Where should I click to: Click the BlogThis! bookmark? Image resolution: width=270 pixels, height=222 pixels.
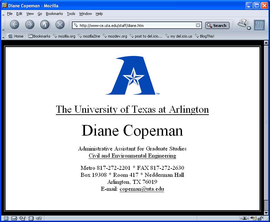coord(205,36)
